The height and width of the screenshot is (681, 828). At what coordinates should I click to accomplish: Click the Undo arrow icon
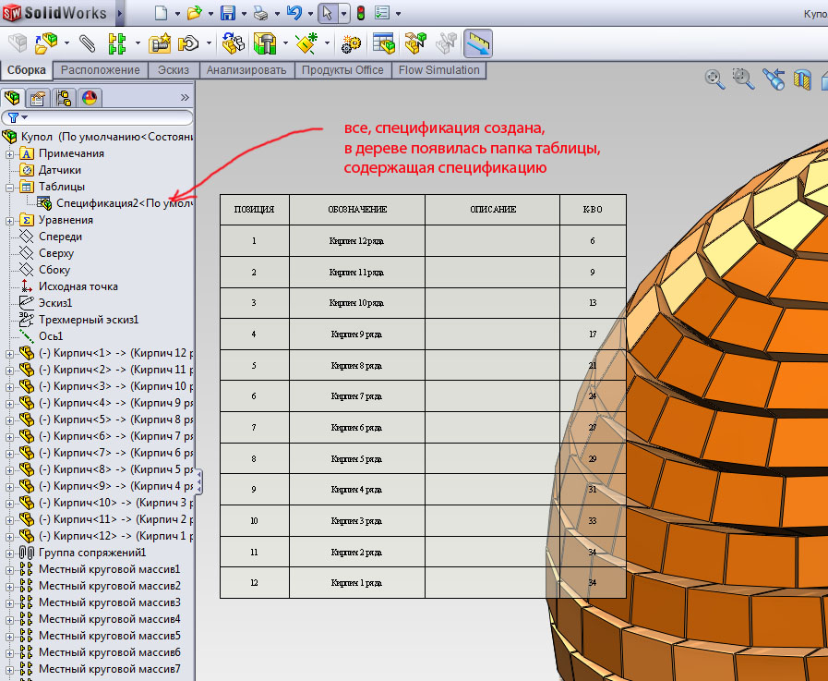294,13
